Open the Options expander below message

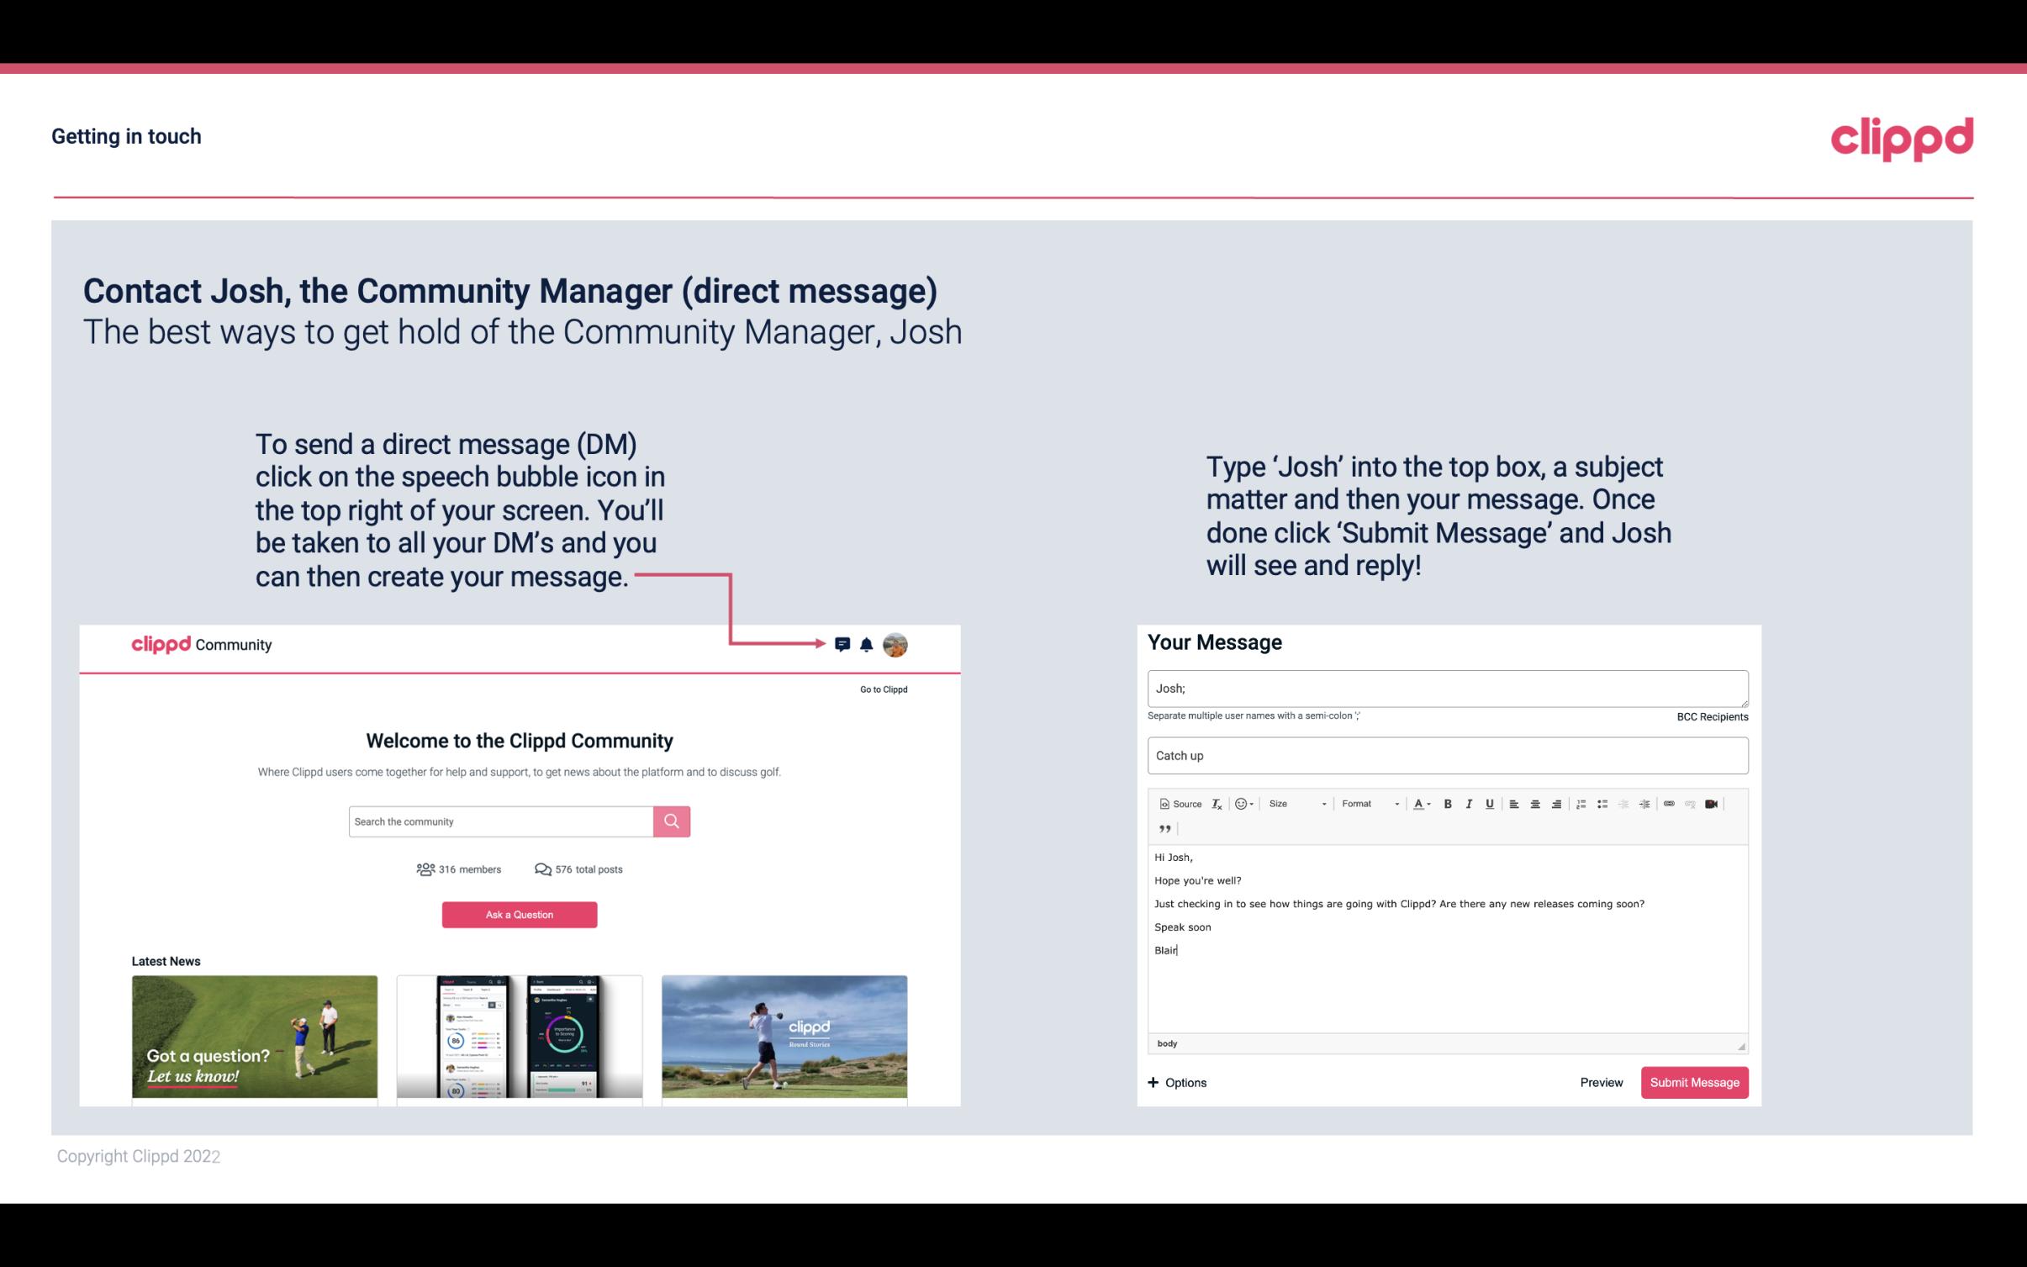pyautogui.click(x=1178, y=1083)
